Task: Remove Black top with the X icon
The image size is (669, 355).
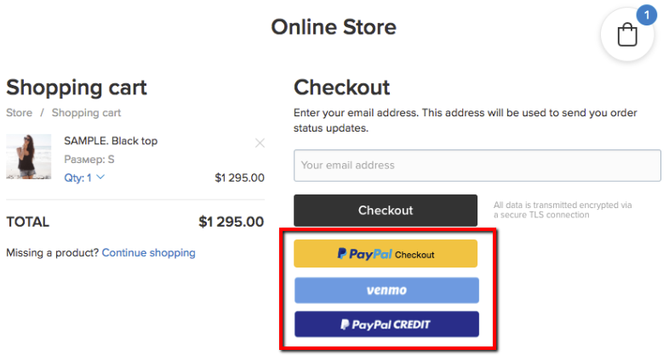Action: (x=260, y=143)
